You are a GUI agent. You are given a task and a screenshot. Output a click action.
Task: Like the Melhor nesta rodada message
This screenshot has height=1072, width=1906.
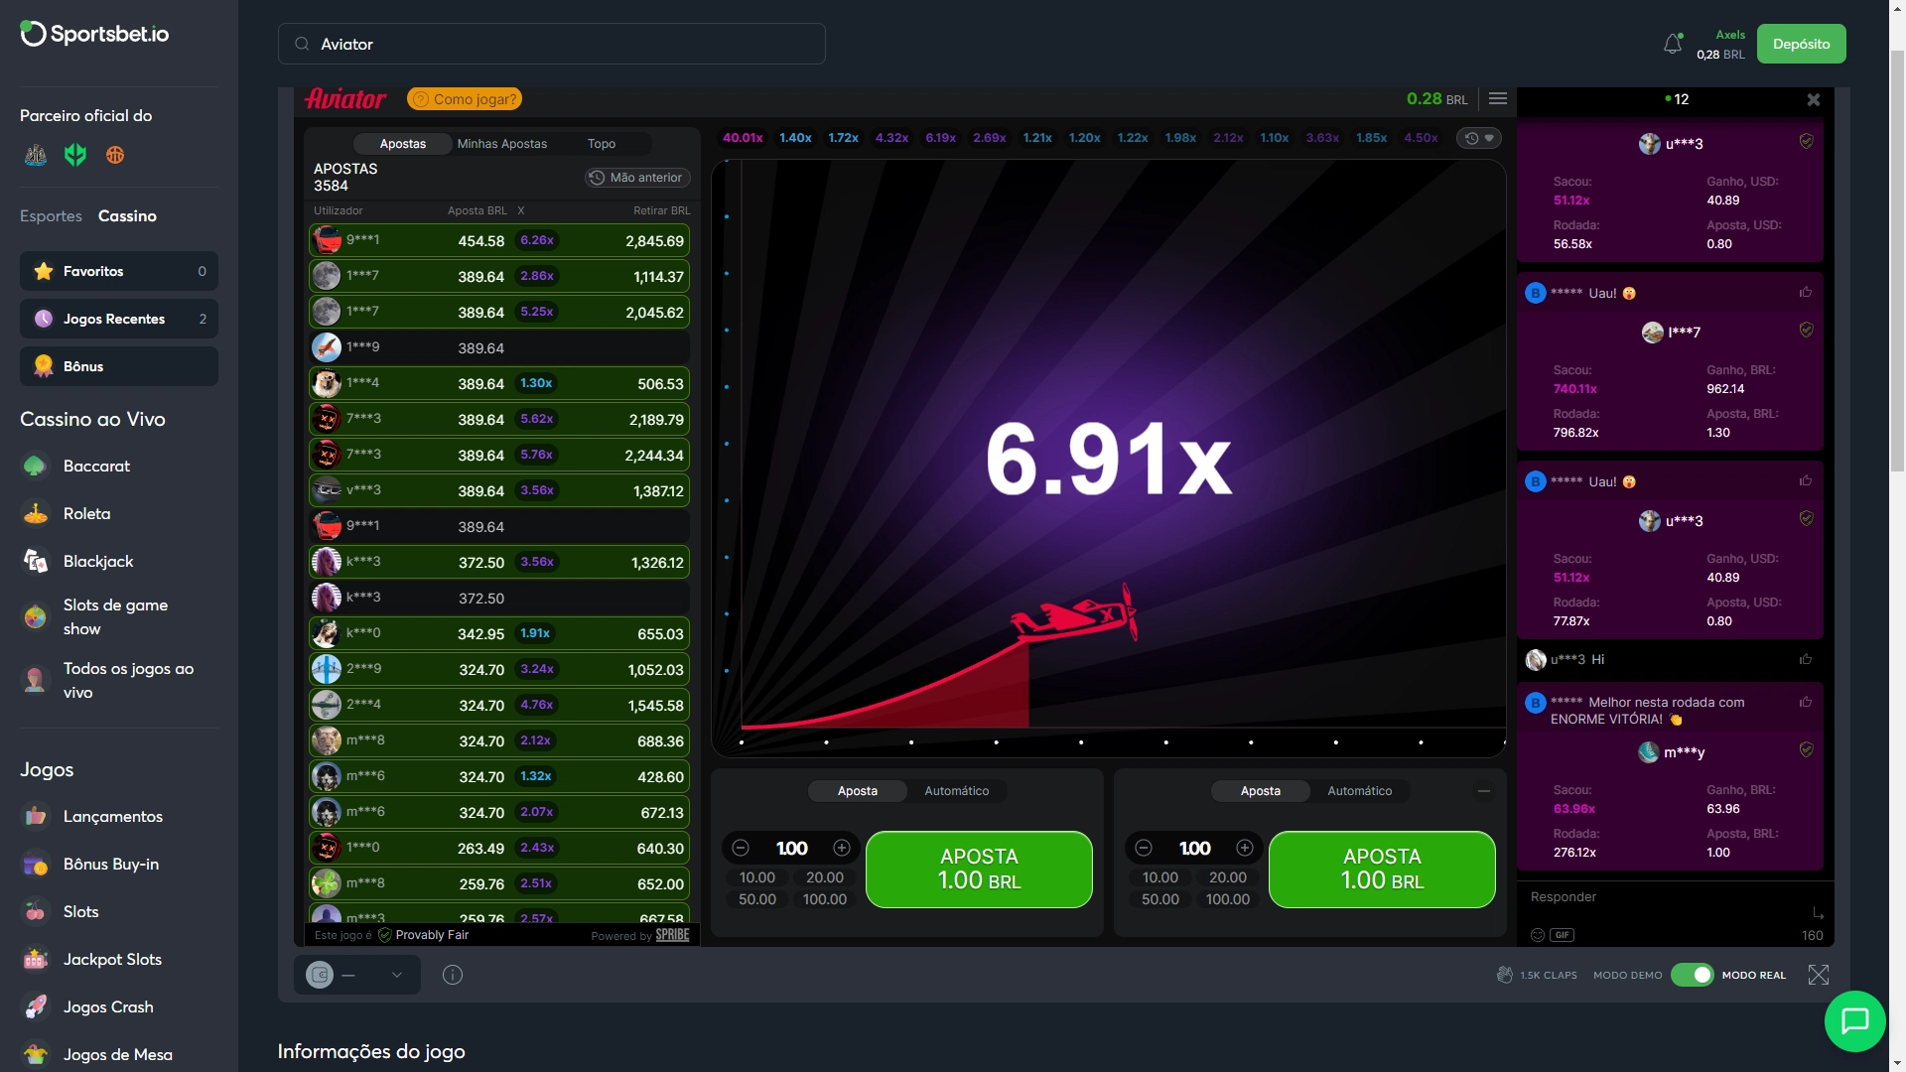pos(1806,702)
